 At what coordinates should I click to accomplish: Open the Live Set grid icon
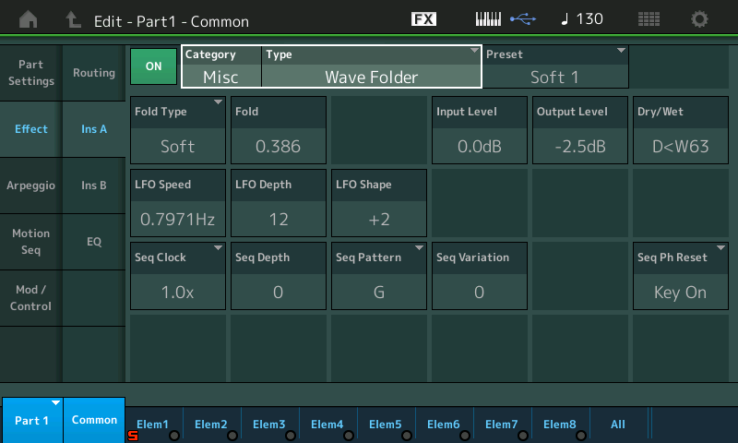649,19
